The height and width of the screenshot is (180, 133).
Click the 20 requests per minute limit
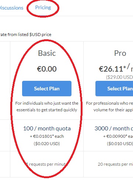pyautogui.click(x=115, y=164)
